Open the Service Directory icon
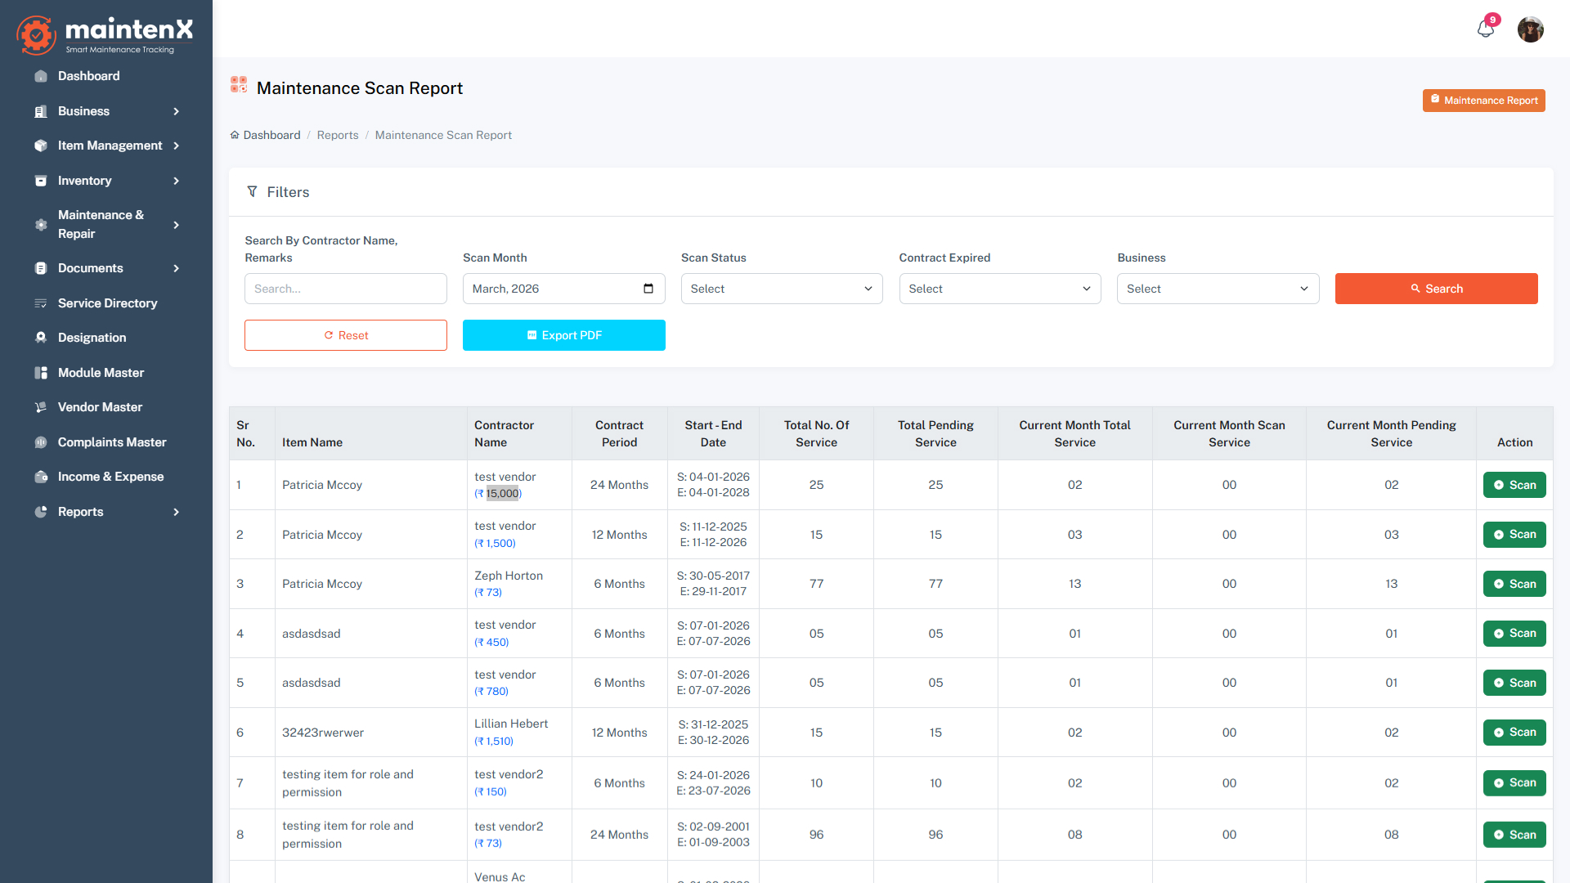Viewport: 1570px width, 883px height. point(41,303)
